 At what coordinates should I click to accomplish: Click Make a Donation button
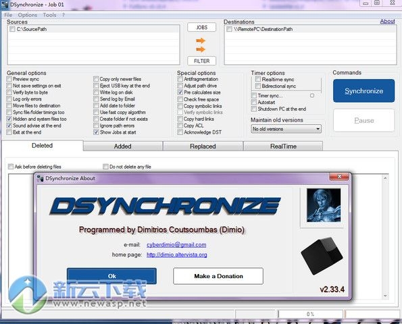(218, 276)
